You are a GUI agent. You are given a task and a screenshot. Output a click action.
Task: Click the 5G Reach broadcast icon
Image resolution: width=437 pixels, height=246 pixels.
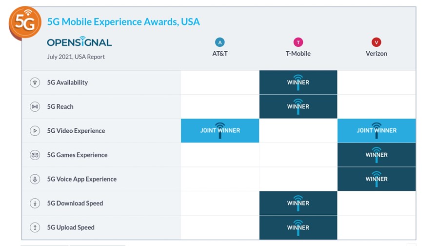pos(35,106)
